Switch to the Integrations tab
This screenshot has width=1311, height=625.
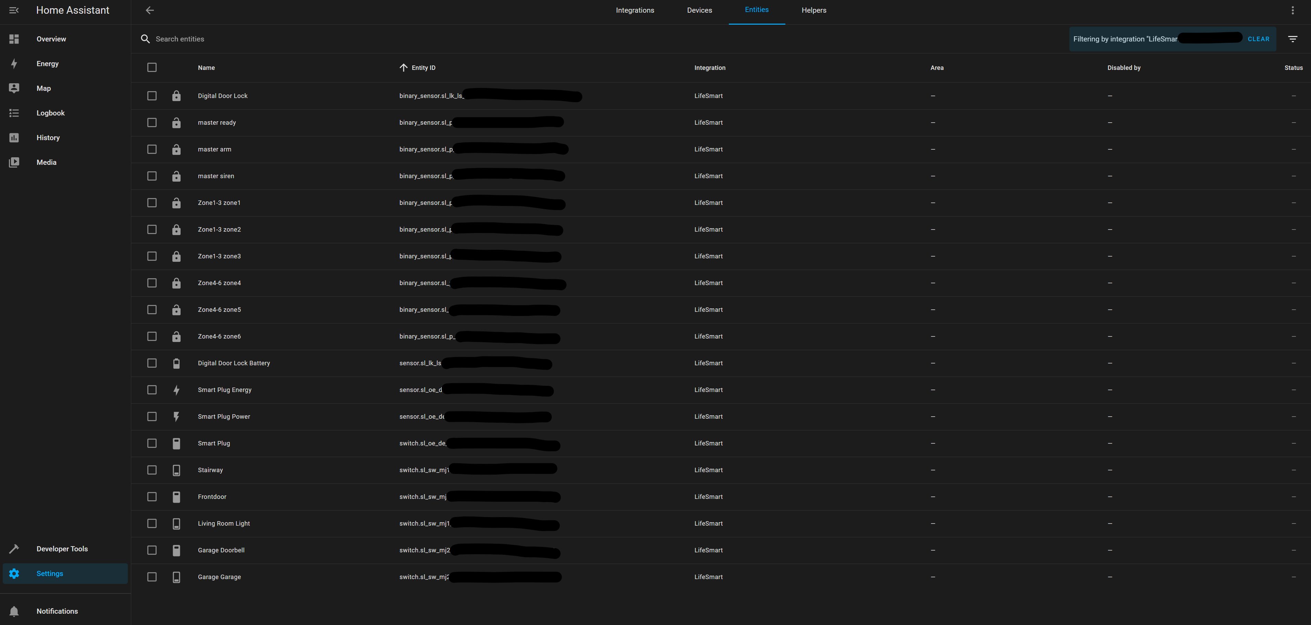point(635,10)
